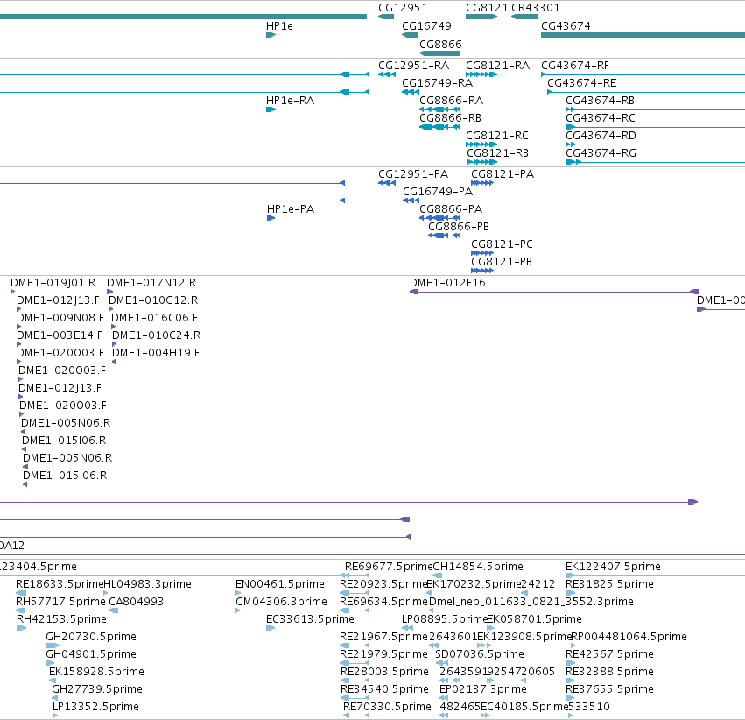Viewport: 745px width, 720px height.
Task: Open protein CG8121-PA
Action: (503, 174)
